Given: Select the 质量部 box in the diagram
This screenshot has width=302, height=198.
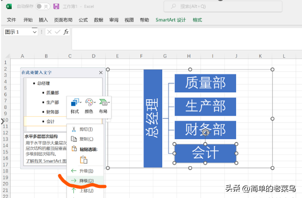Looking at the screenshot, I should (205, 83).
